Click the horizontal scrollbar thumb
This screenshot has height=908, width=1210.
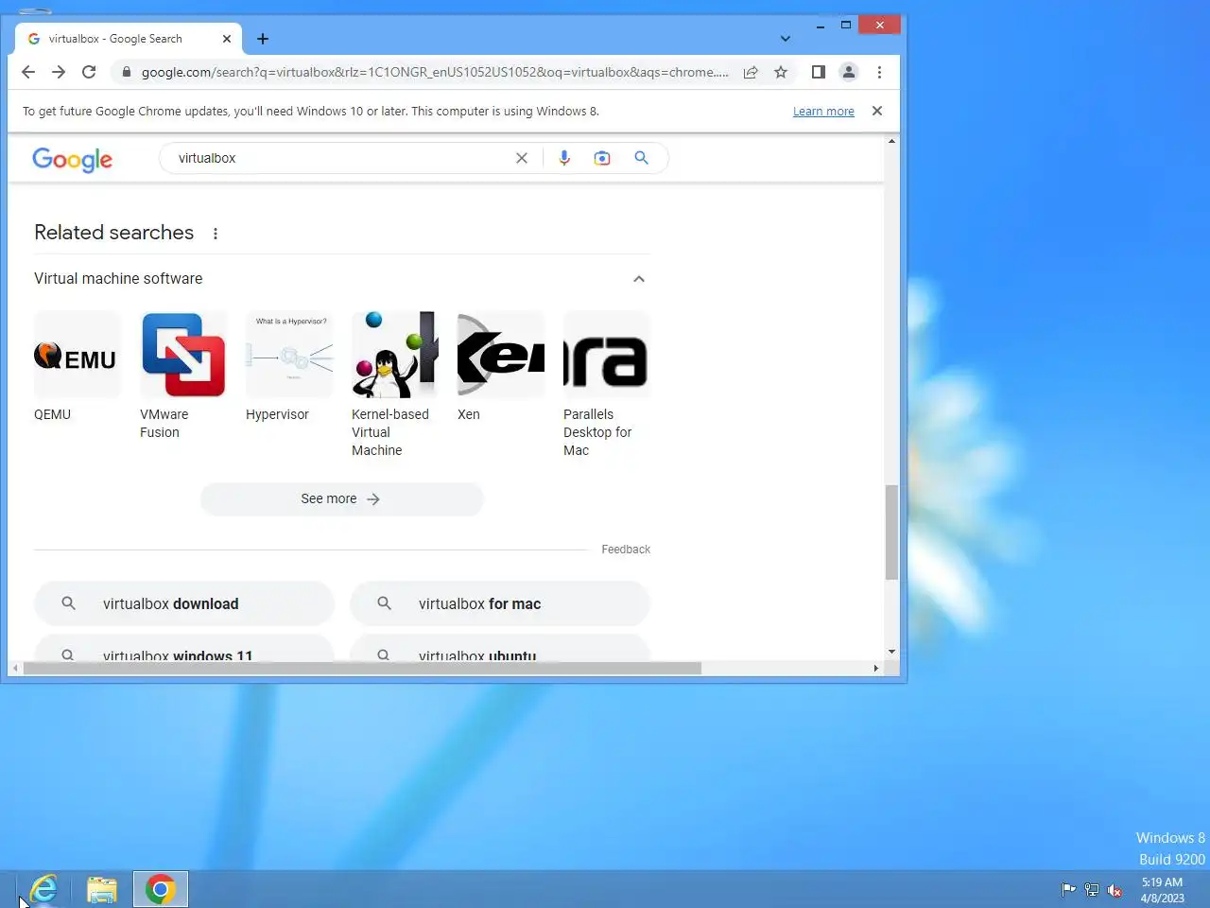[x=362, y=668]
